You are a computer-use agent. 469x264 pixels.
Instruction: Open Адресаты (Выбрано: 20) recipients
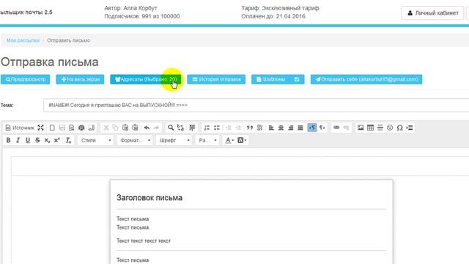click(146, 79)
